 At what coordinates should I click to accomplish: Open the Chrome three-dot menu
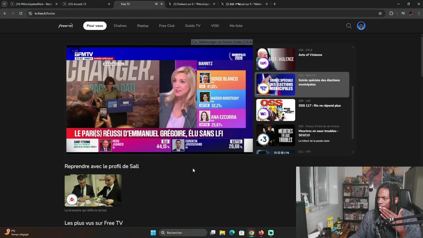click(x=419, y=13)
